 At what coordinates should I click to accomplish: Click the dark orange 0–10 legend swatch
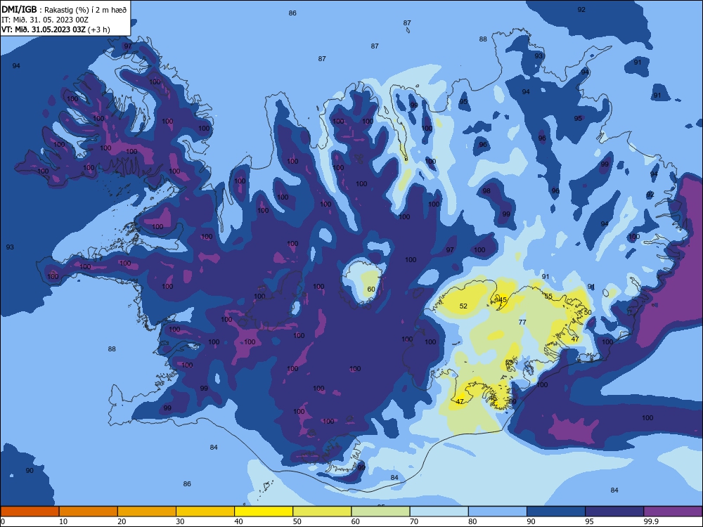pyautogui.click(x=30, y=512)
